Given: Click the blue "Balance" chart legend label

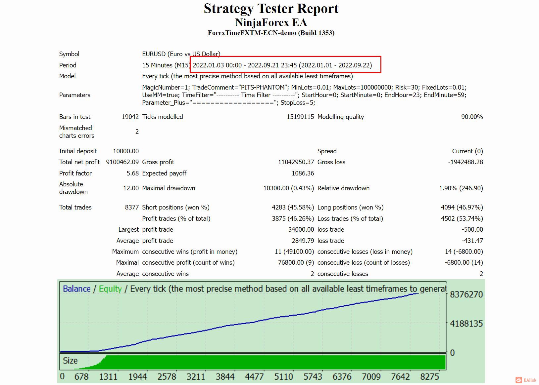Looking at the screenshot, I should coord(76,289).
